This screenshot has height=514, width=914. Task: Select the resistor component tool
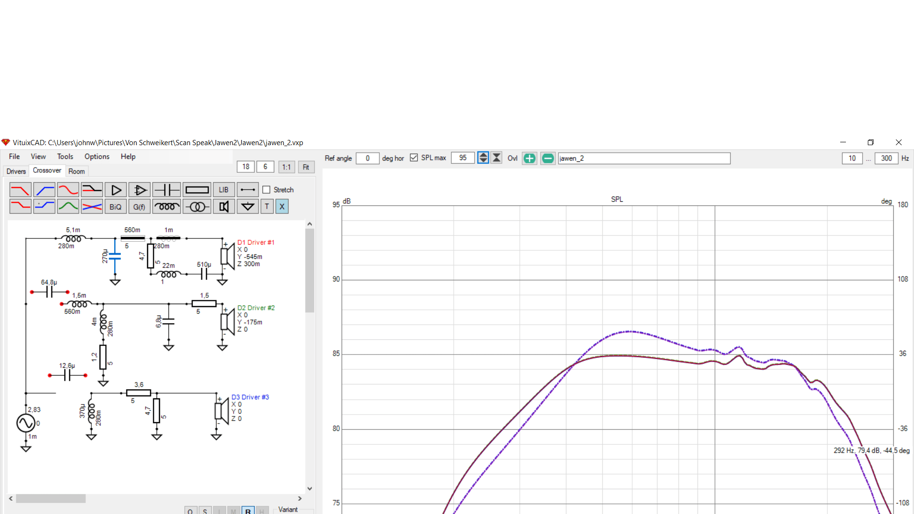[x=197, y=190]
